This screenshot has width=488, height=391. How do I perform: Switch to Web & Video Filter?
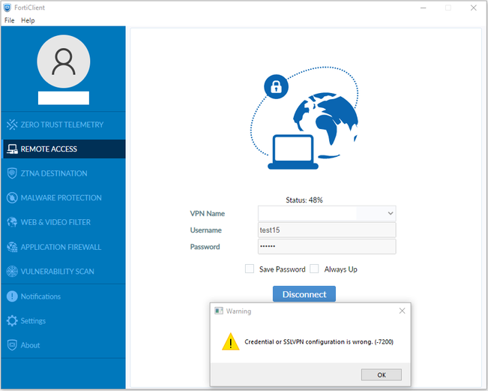pos(64,222)
